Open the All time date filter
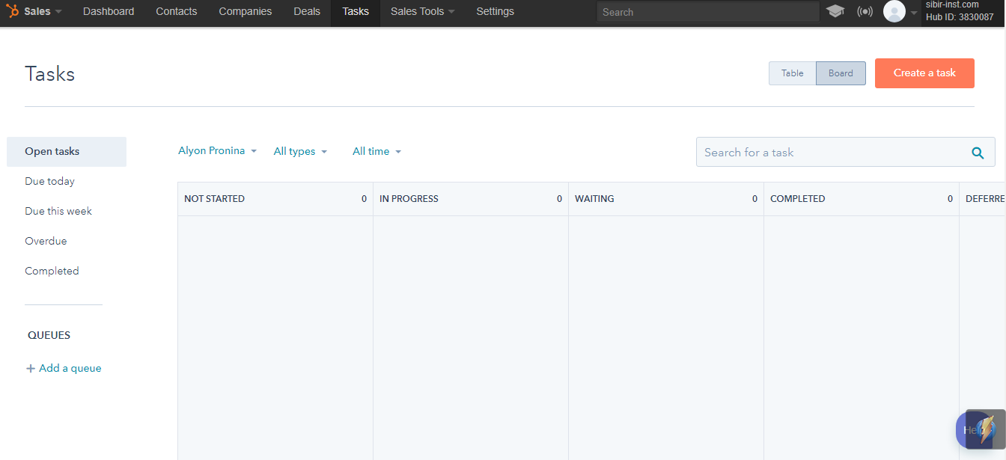Image resolution: width=1006 pixels, height=460 pixels. pyautogui.click(x=375, y=150)
